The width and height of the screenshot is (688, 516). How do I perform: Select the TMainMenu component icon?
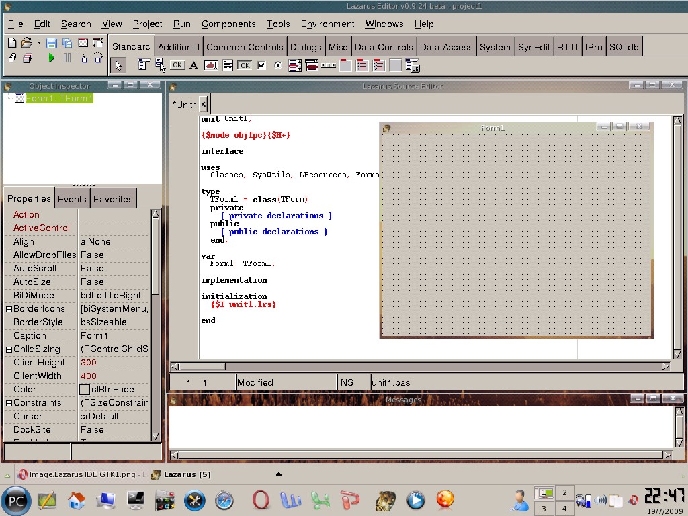click(144, 65)
